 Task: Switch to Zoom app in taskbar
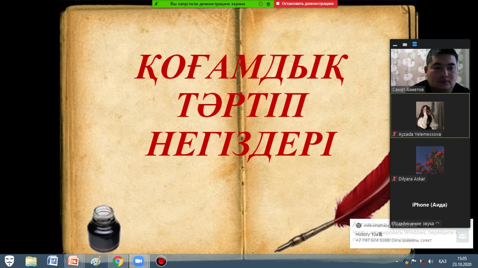(139, 261)
